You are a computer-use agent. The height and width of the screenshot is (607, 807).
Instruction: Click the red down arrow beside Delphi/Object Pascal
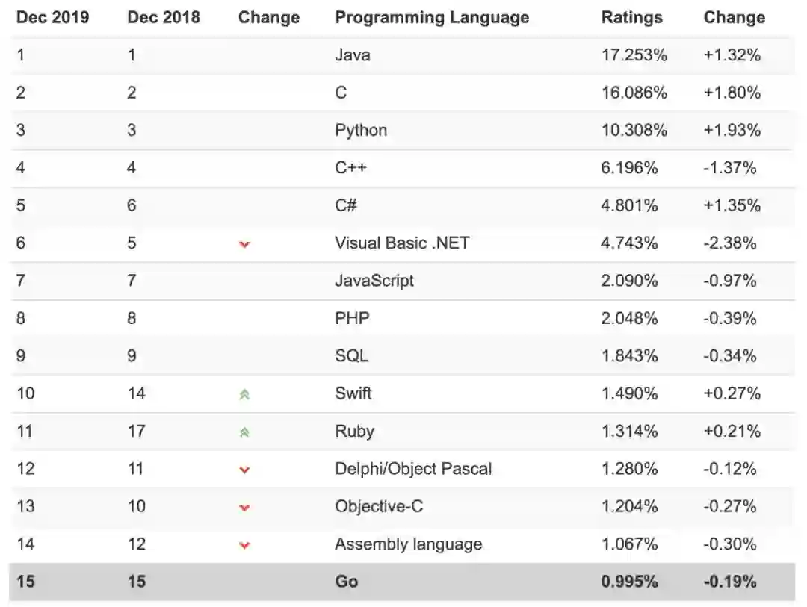(244, 470)
